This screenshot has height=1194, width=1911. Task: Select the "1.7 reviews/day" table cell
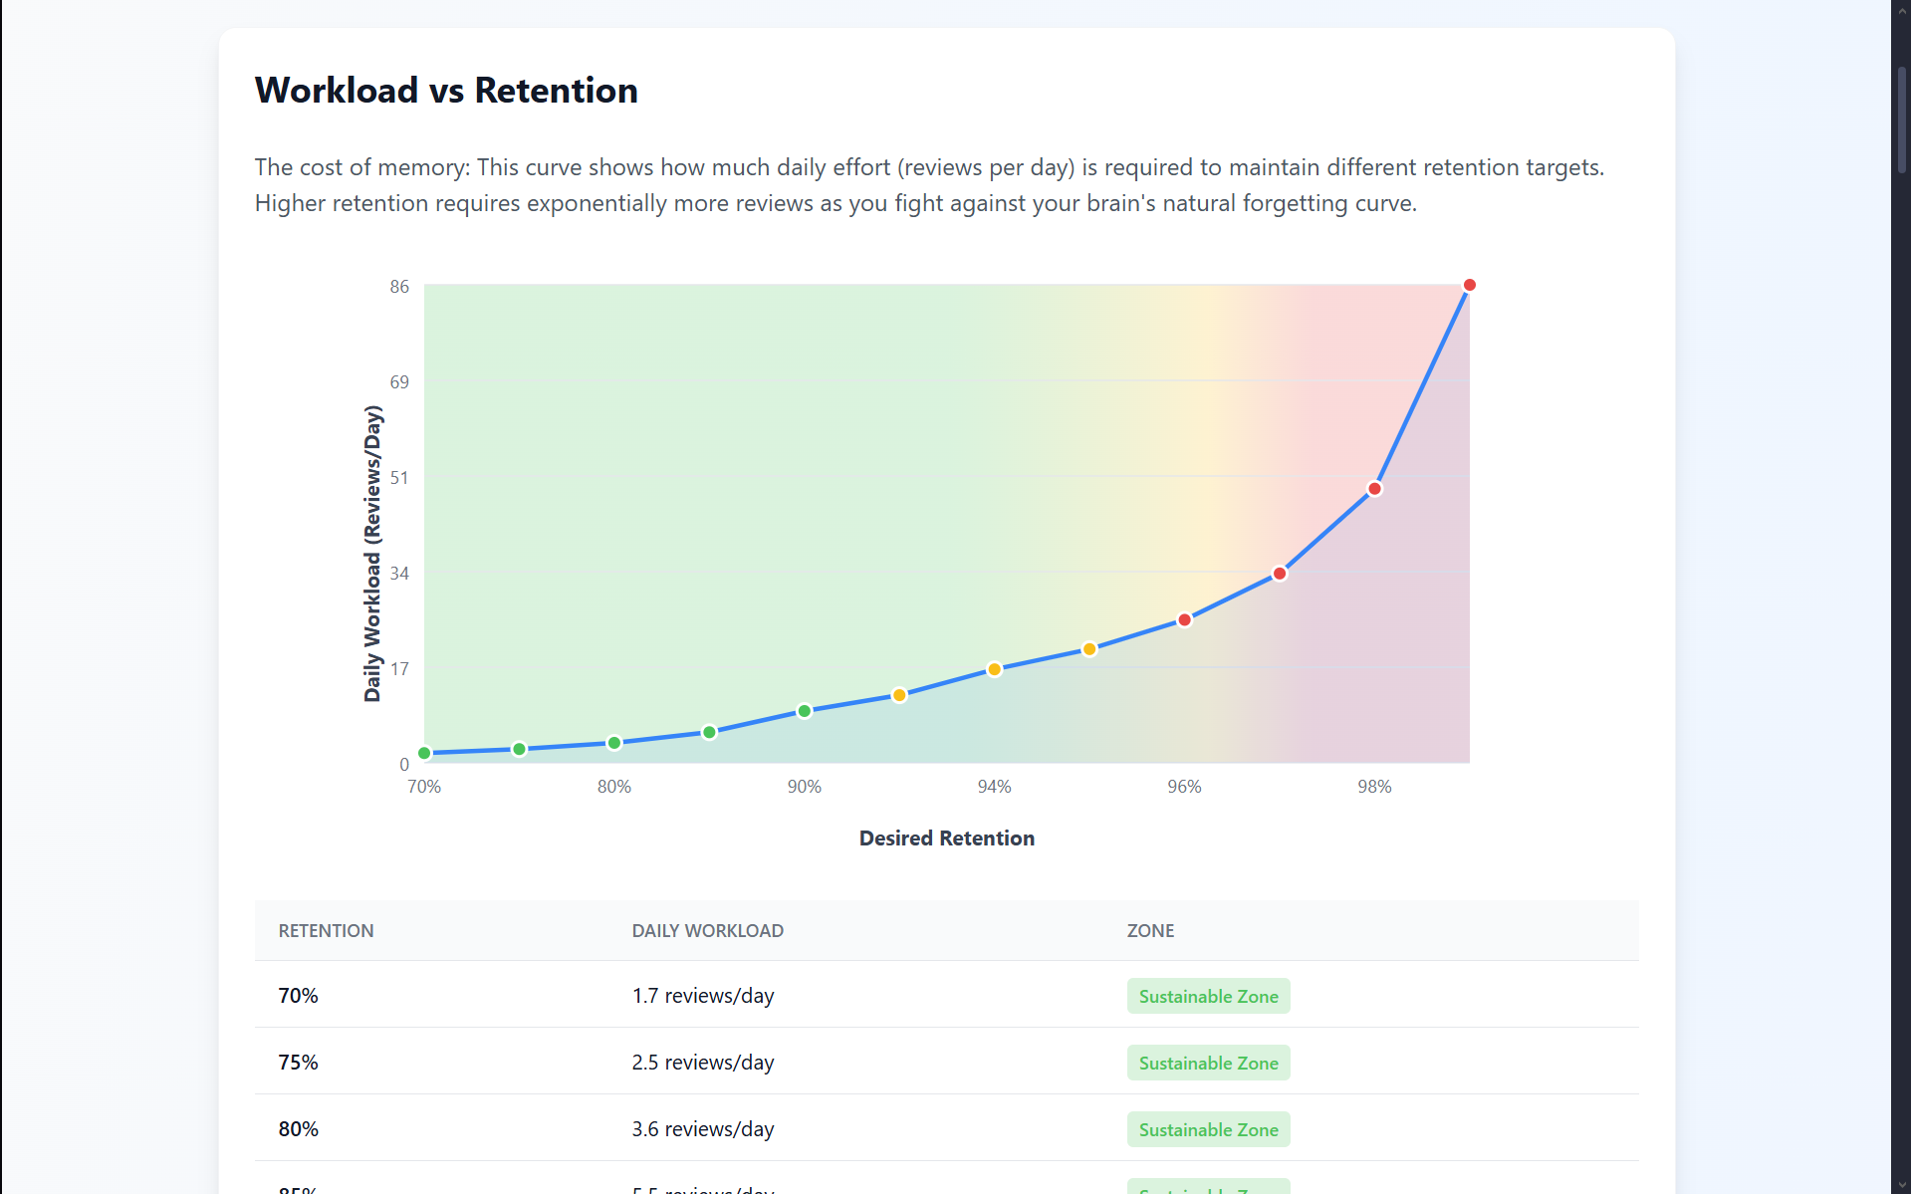(702, 996)
